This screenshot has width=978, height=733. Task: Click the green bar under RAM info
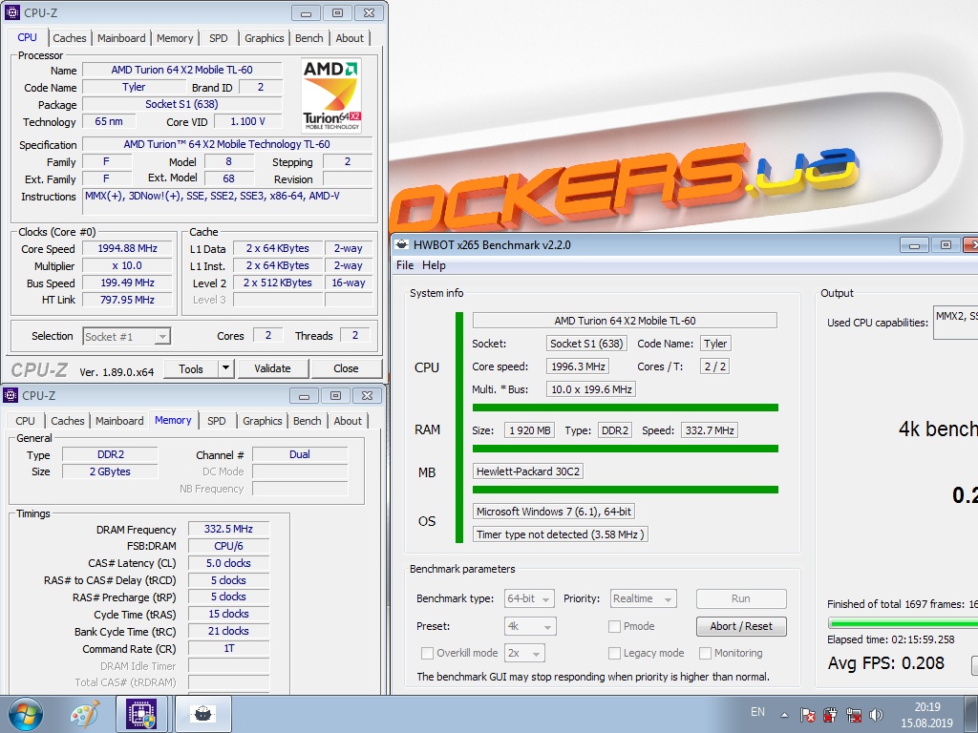625,449
